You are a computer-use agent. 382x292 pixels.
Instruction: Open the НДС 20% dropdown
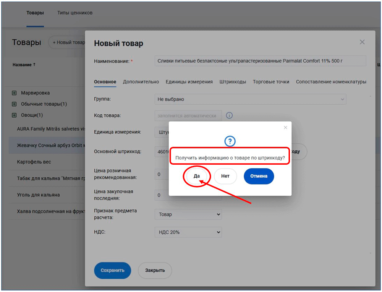[x=188, y=232]
